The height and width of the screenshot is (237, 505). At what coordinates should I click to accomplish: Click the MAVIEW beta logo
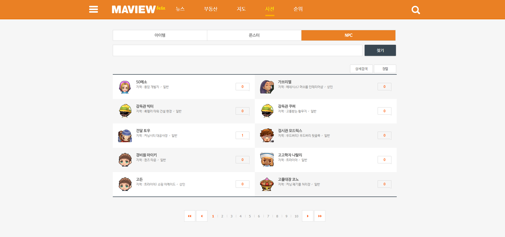[x=138, y=10]
